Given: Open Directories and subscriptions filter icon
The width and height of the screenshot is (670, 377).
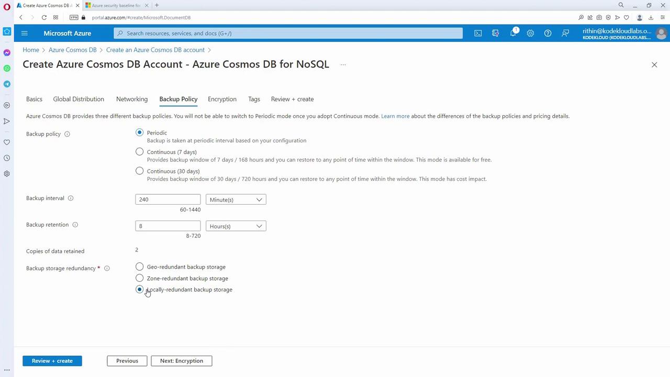Looking at the screenshot, I should pos(495,33).
